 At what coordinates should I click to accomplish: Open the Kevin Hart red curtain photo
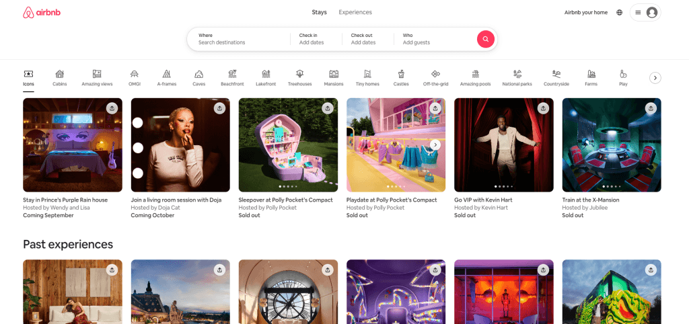point(503,145)
